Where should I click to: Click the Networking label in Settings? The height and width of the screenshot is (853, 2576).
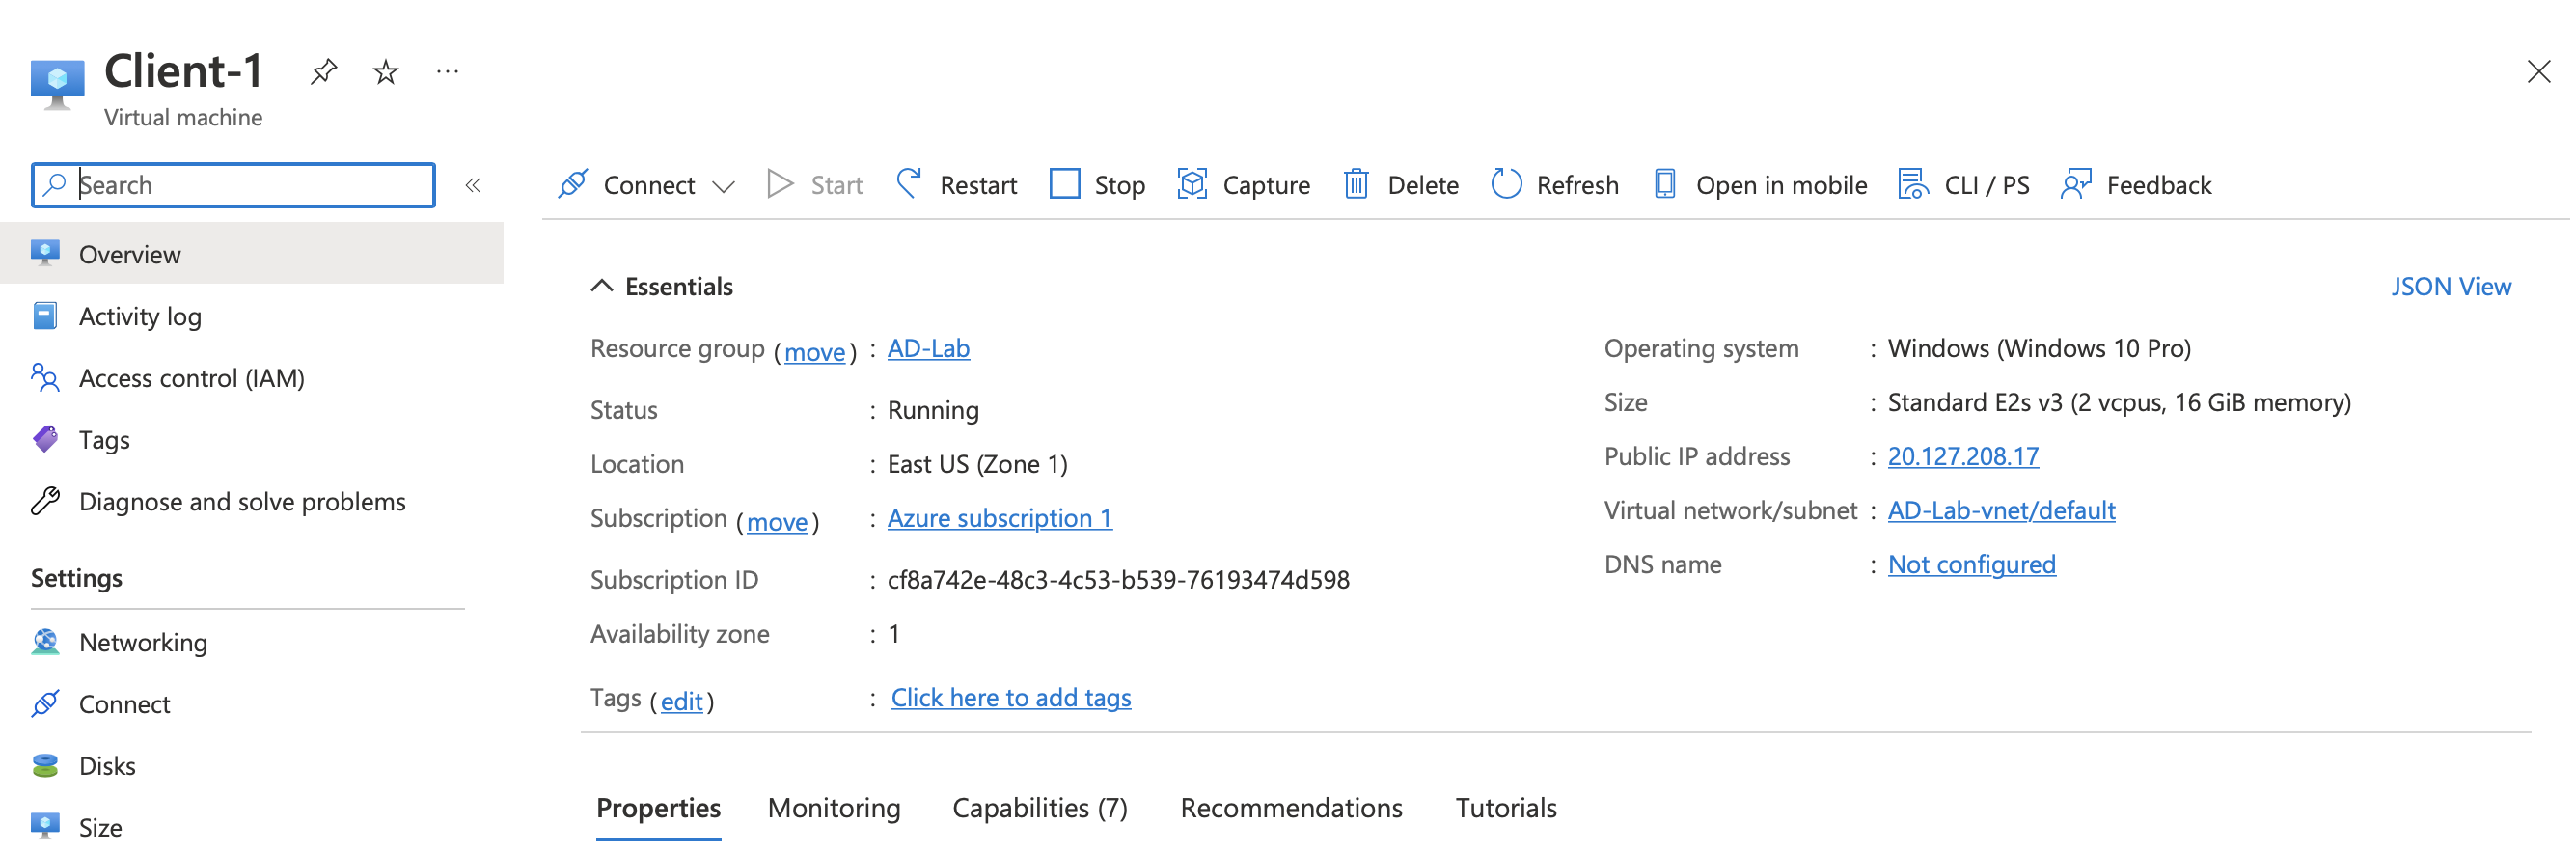pyautogui.click(x=143, y=642)
